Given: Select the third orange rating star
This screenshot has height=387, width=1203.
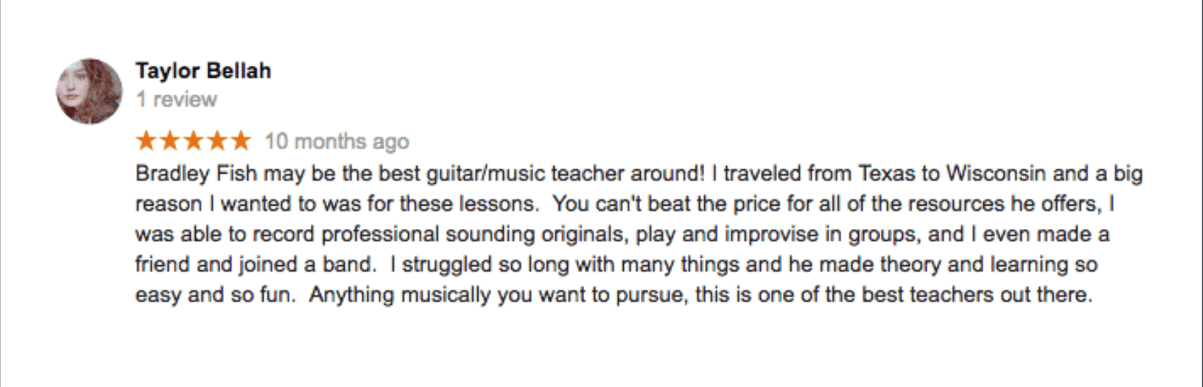Looking at the screenshot, I should click(193, 142).
